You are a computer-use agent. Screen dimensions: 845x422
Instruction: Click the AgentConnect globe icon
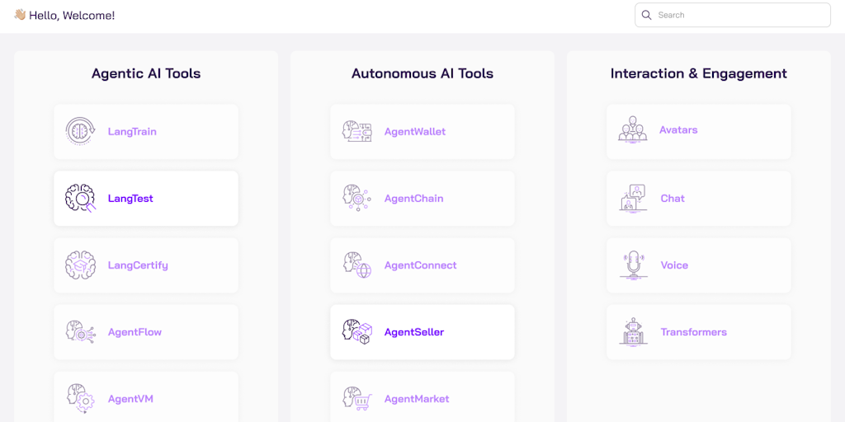point(357,265)
